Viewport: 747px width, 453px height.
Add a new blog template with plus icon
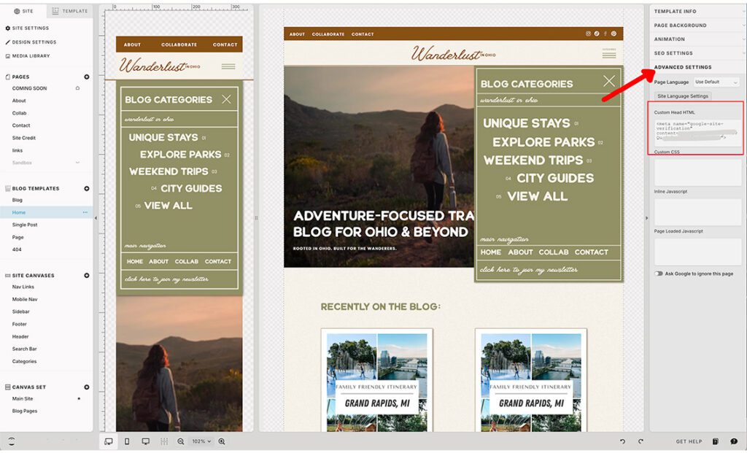tap(87, 188)
